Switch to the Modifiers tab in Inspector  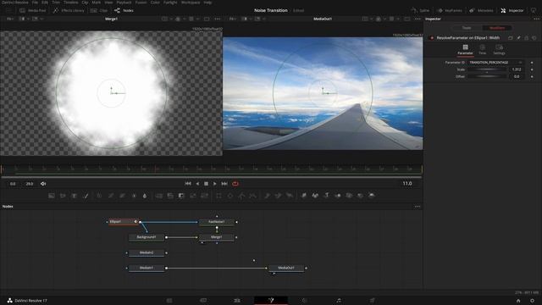pyautogui.click(x=497, y=28)
